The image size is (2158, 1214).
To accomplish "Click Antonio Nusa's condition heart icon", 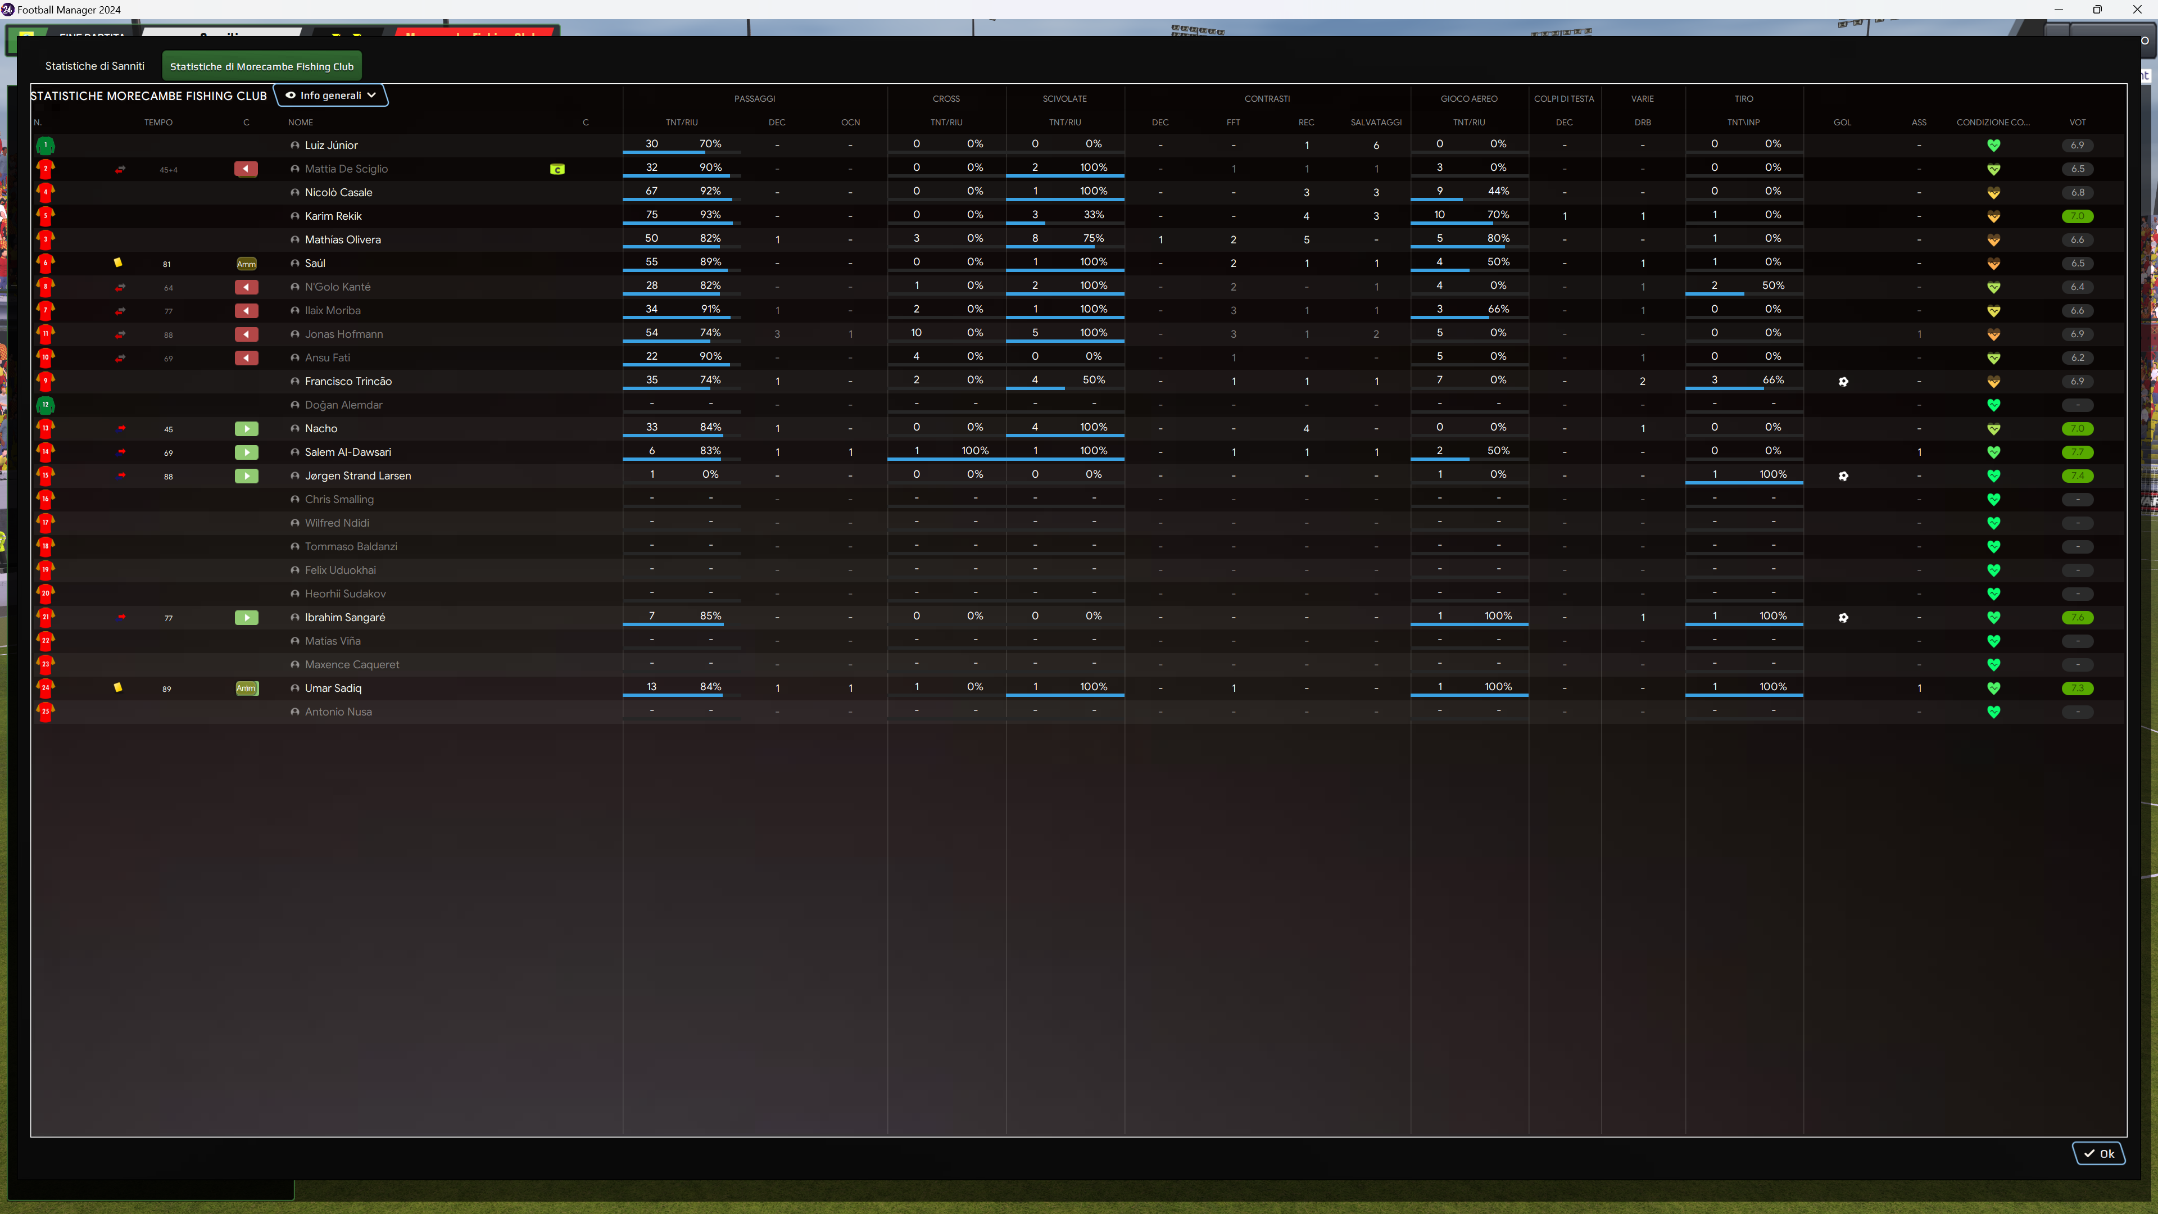I will (x=1994, y=712).
